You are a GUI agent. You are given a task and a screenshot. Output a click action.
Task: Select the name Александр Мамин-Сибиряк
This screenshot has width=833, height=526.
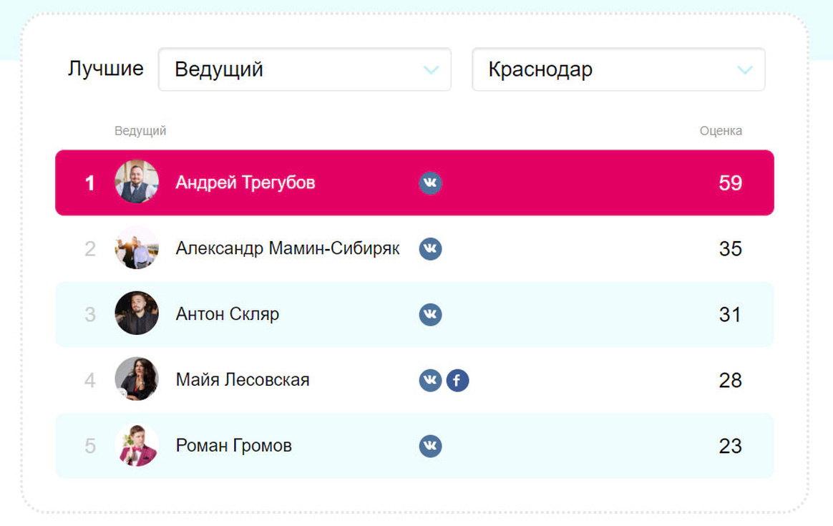[288, 248]
